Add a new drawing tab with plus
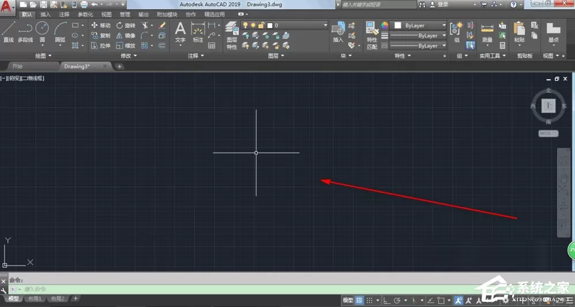The width and height of the screenshot is (575, 307). tap(119, 66)
